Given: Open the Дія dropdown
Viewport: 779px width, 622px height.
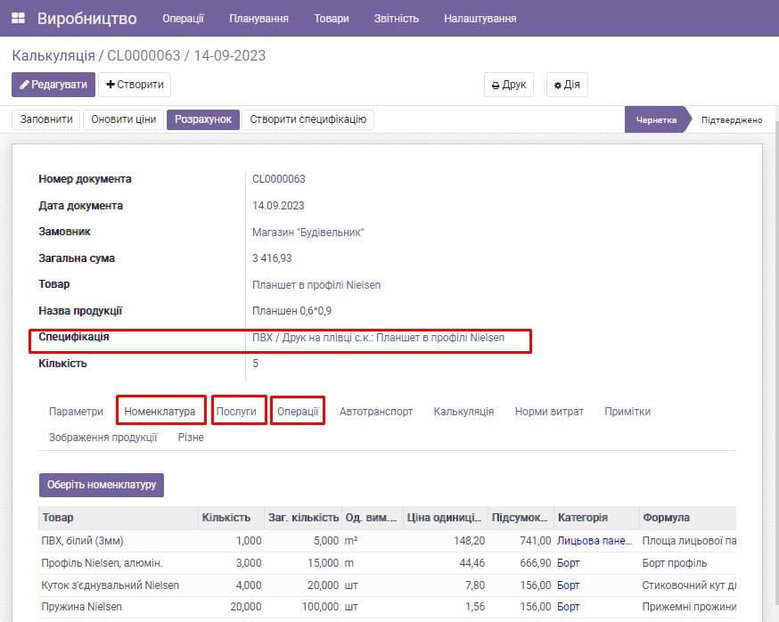Looking at the screenshot, I should 567,85.
